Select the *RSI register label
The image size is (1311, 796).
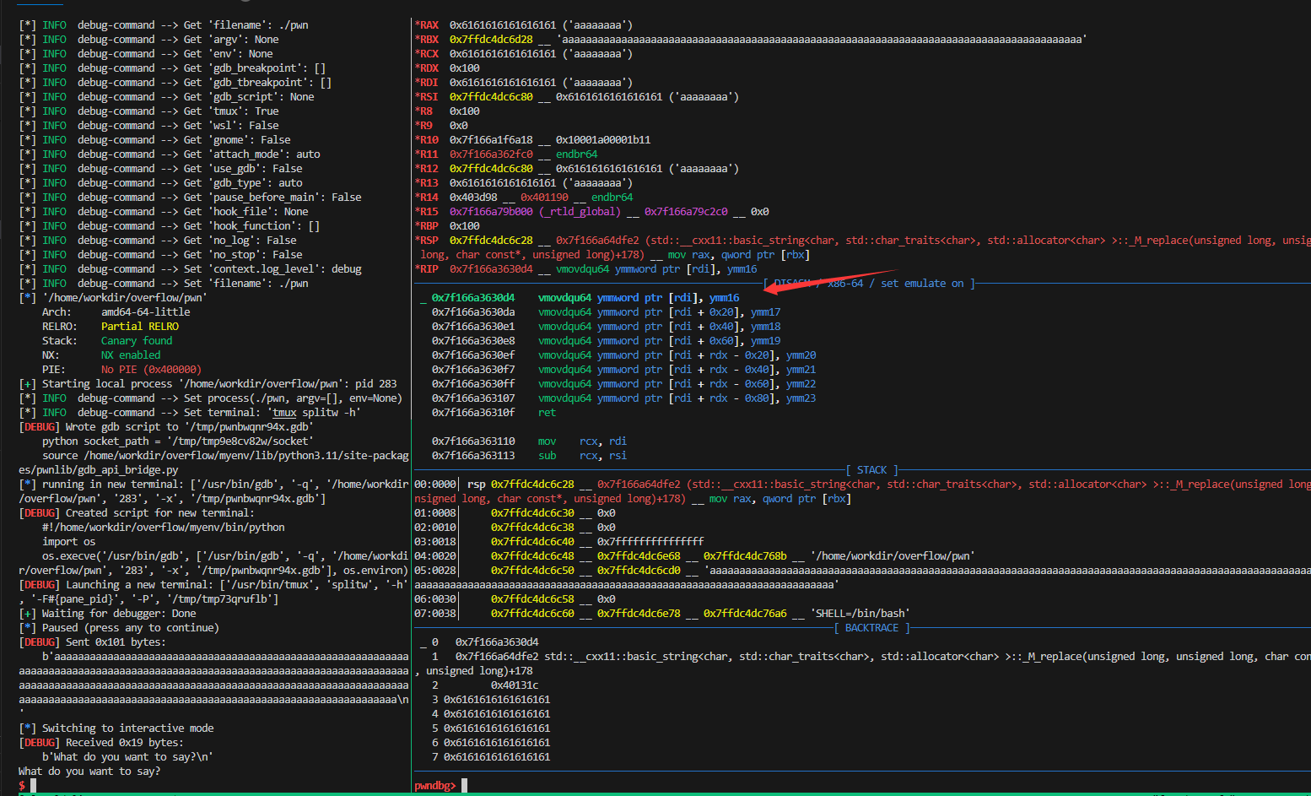pyautogui.click(x=427, y=97)
